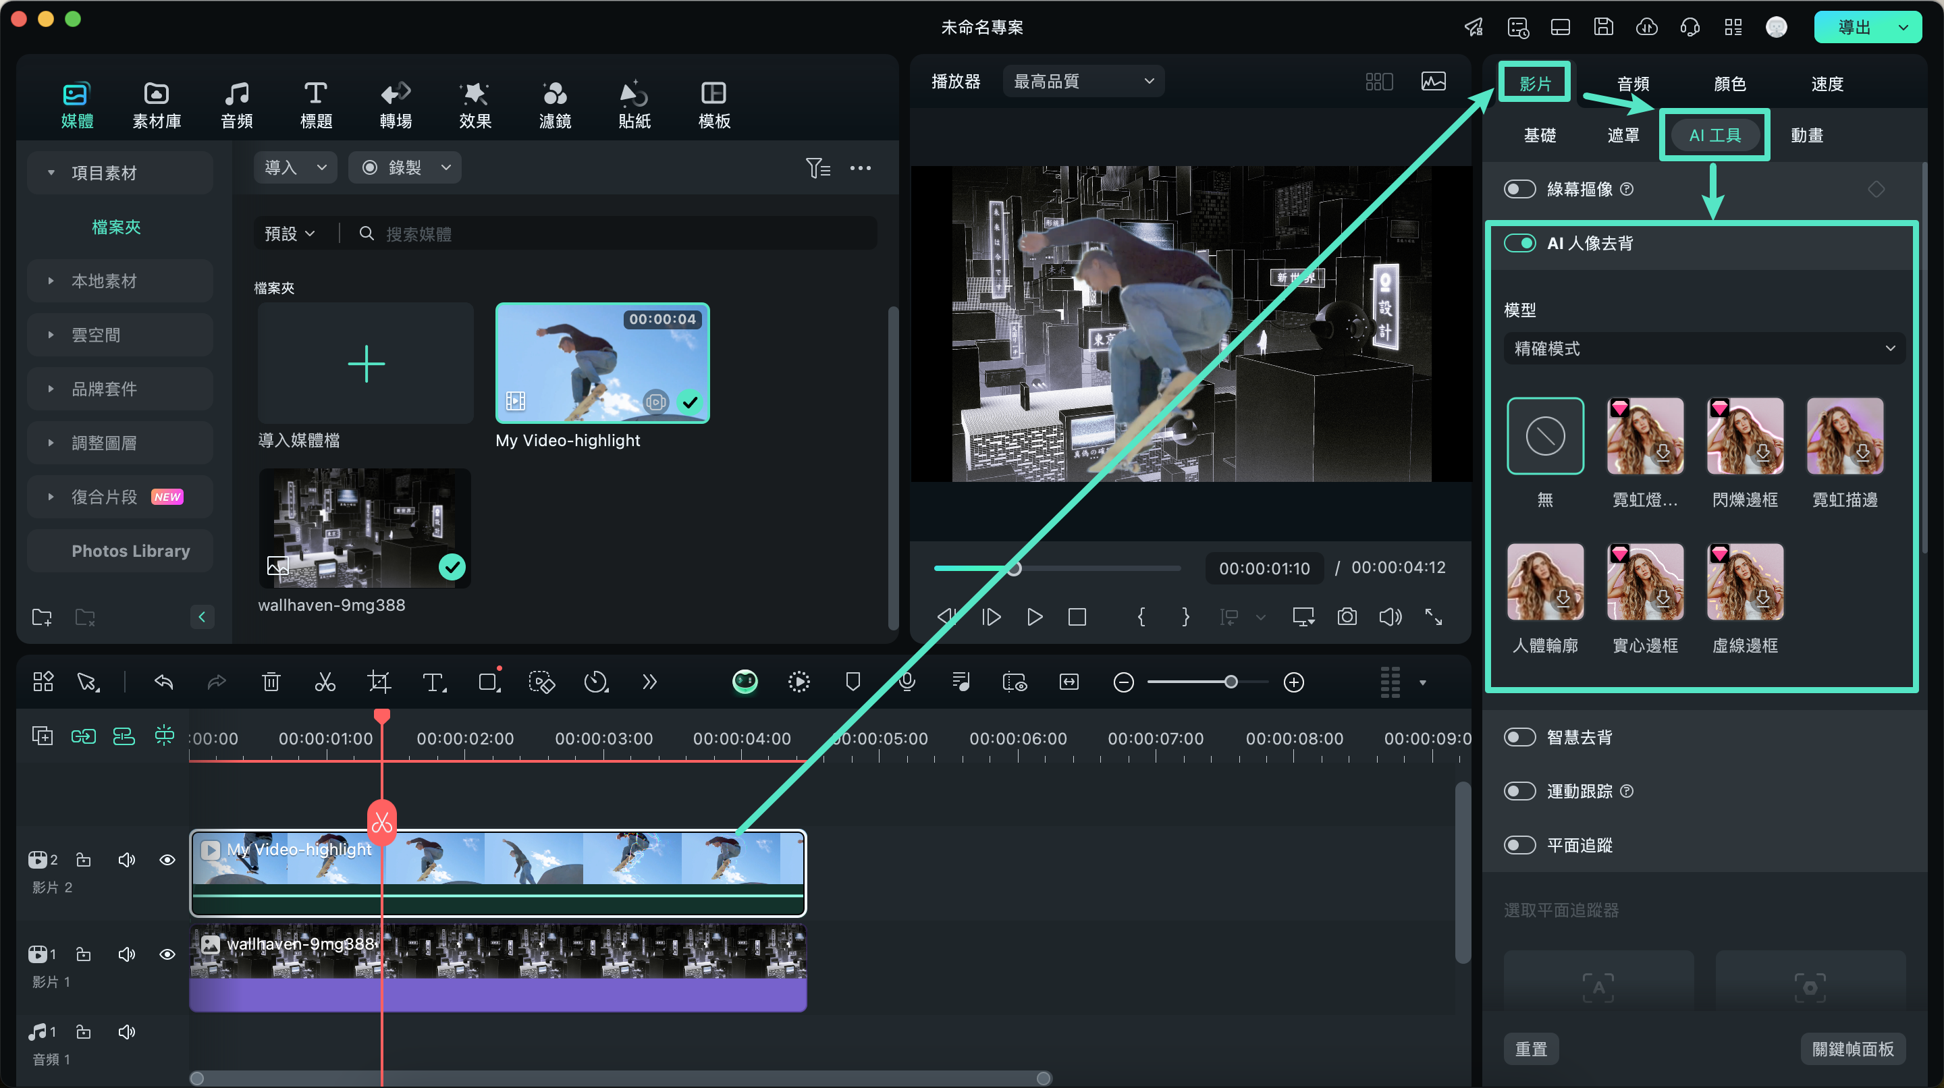1944x1088 pixels.
Task: Open the 導入 import dropdown
Action: coord(295,167)
